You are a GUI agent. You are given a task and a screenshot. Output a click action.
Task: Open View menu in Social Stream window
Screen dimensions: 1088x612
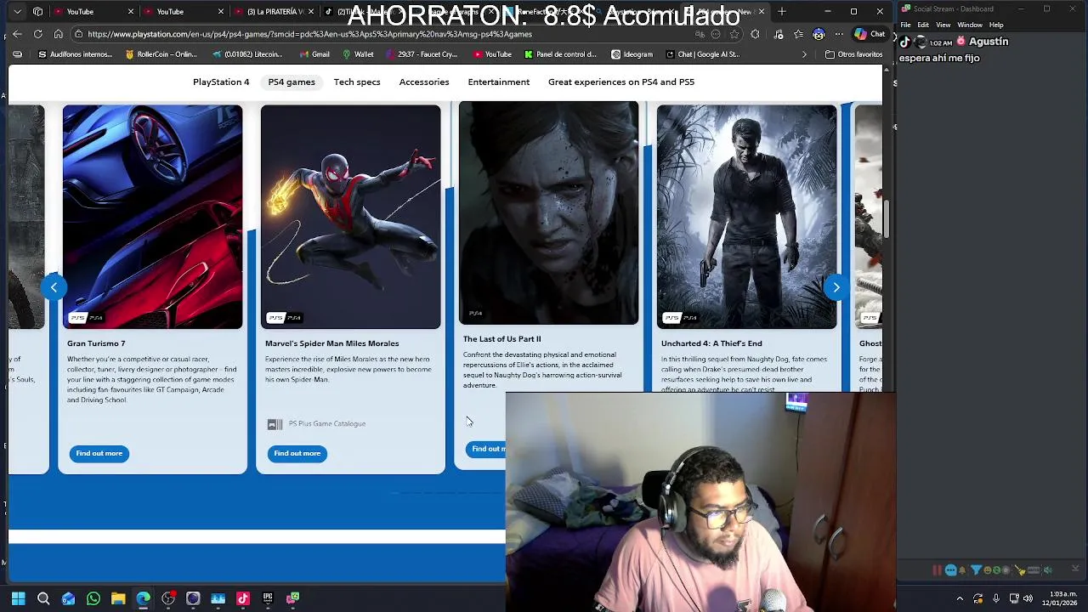(x=943, y=25)
